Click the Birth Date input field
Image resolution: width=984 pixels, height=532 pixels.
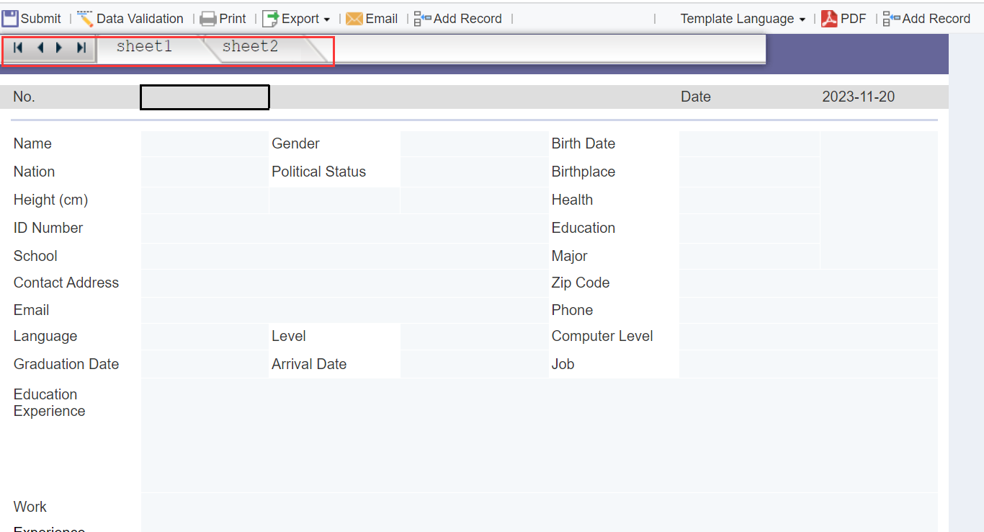point(749,144)
